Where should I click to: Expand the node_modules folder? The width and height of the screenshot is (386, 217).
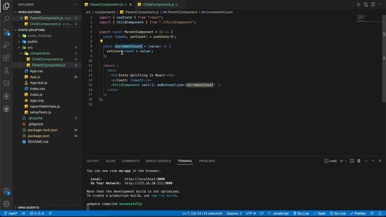coord(39,36)
